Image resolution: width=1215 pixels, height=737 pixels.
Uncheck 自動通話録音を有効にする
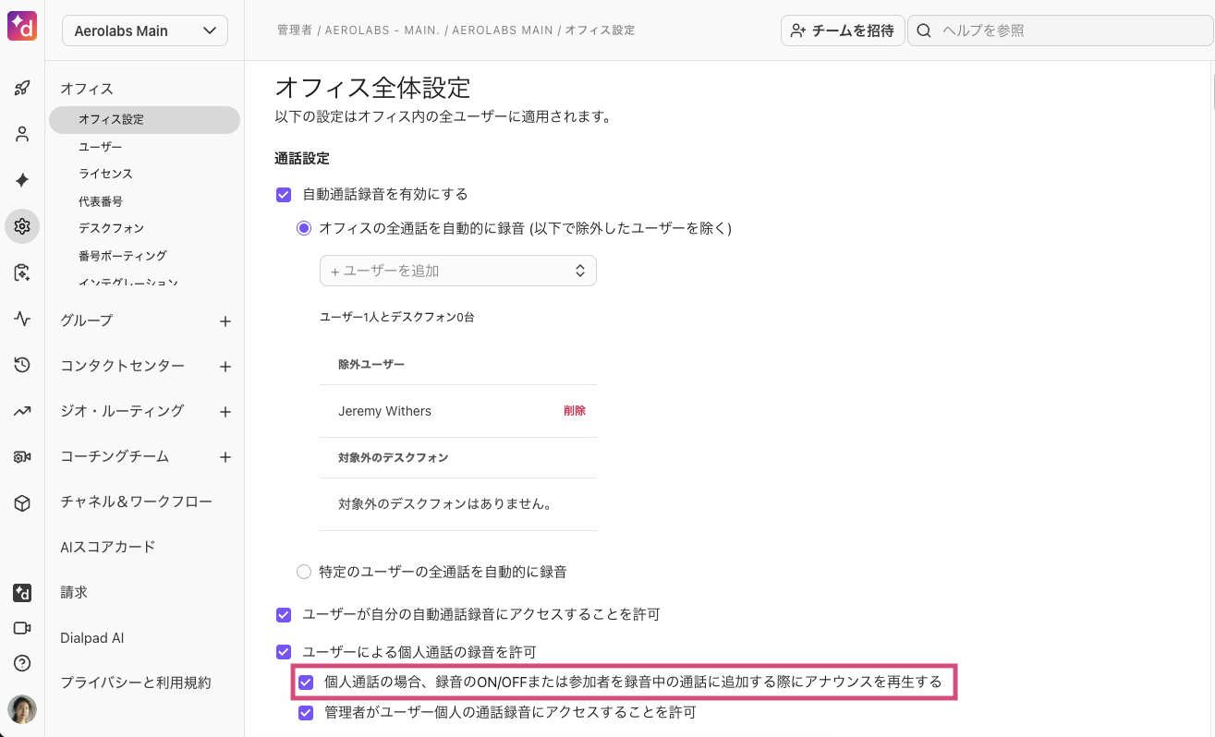pos(284,194)
